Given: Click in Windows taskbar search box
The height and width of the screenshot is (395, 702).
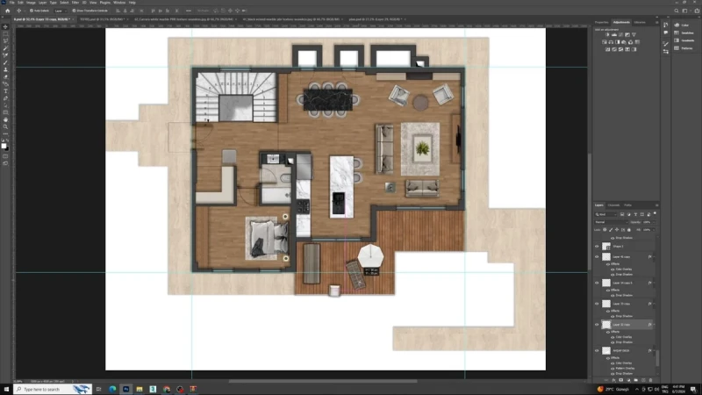Looking at the screenshot, I should pyautogui.click(x=53, y=389).
